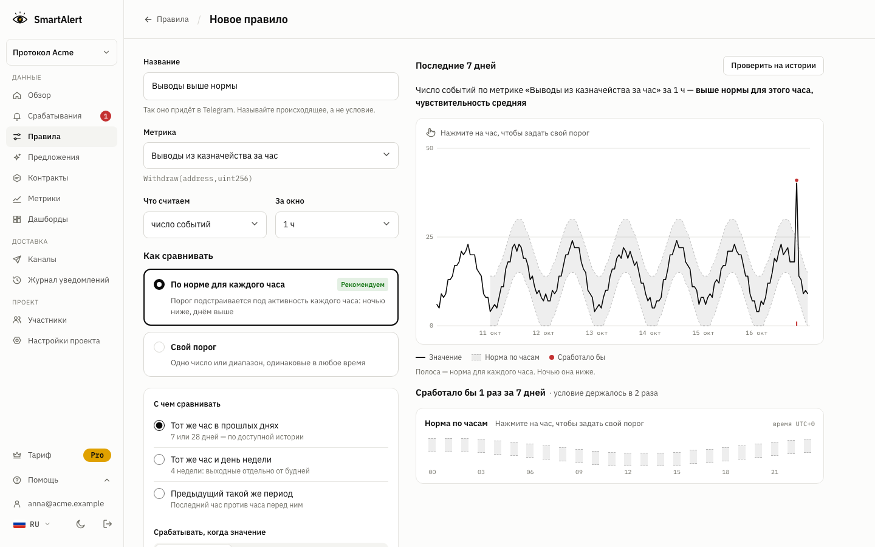The height and width of the screenshot is (547, 875).
Task: Open the «1 ч» window dropdown
Action: (337, 225)
